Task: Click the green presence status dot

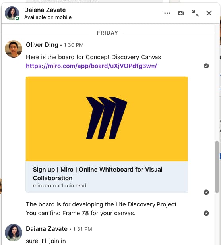Action: click(x=17, y=18)
